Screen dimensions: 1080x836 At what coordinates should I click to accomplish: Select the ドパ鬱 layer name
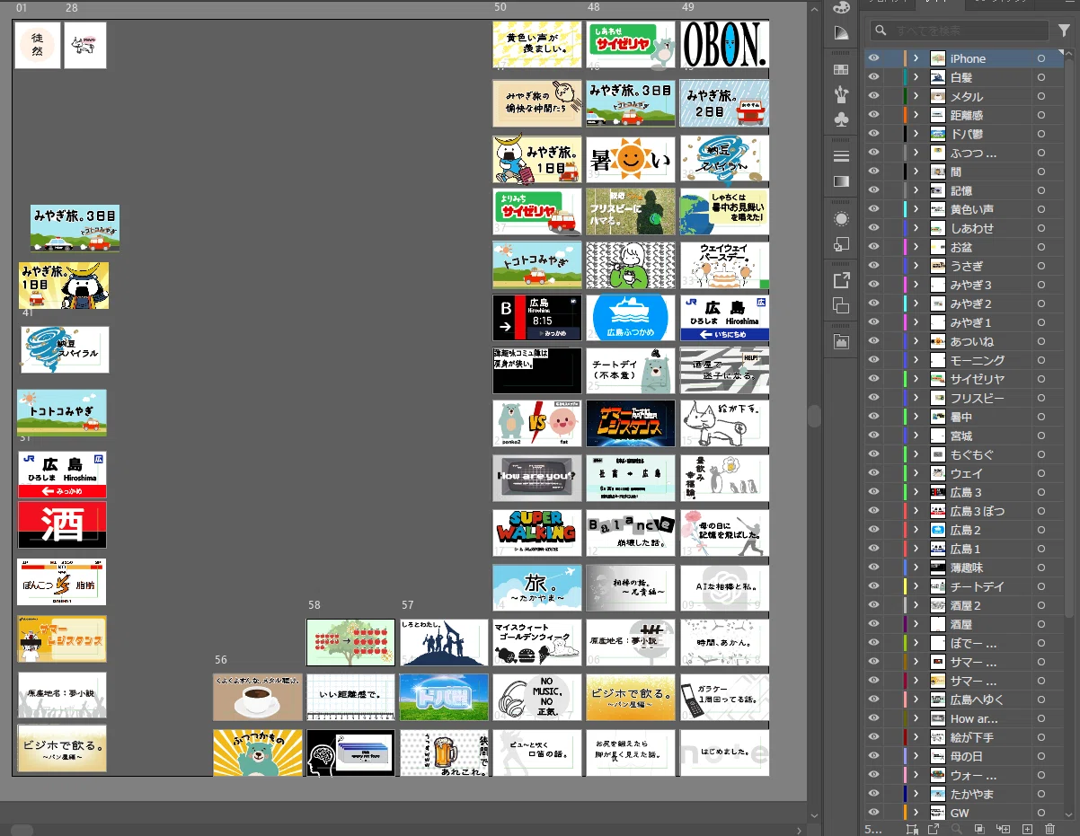pos(967,134)
